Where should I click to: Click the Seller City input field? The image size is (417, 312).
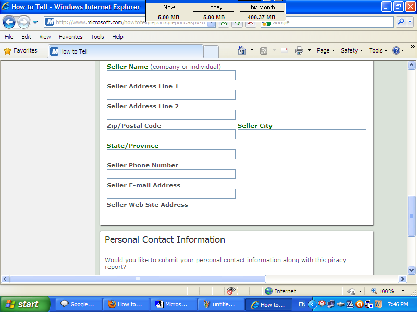(x=302, y=135)
